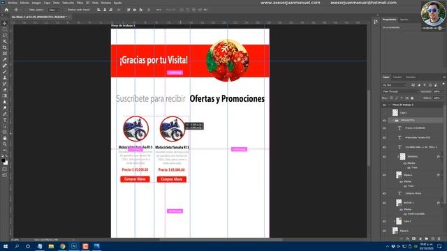Viewport: 447px width, 251px height.
Task: Open the three-dots more options in options bar
Action: 159,10
